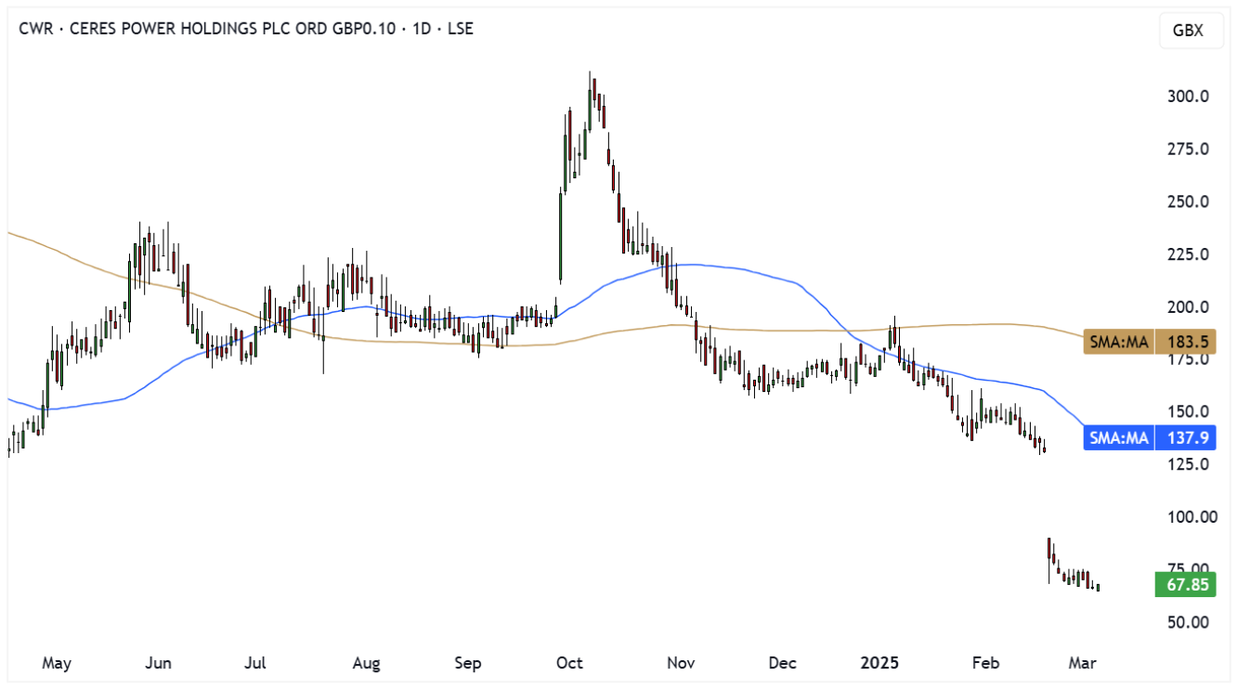Click the Mar label on time axis
Viewport: 1237px width, 689px height.
pos(1083,663)
